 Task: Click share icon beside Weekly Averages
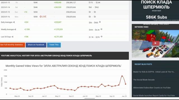pyautogui.click(x=15, y=29)
